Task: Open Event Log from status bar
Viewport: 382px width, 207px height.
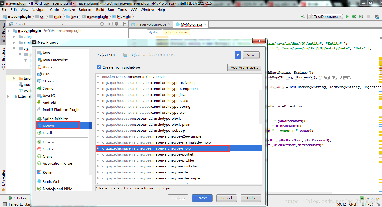Action: (370, 198)
